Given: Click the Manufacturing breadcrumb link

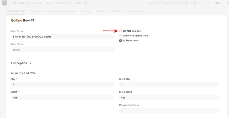Looking at the screenshot, I should click(x=21, y=3).
